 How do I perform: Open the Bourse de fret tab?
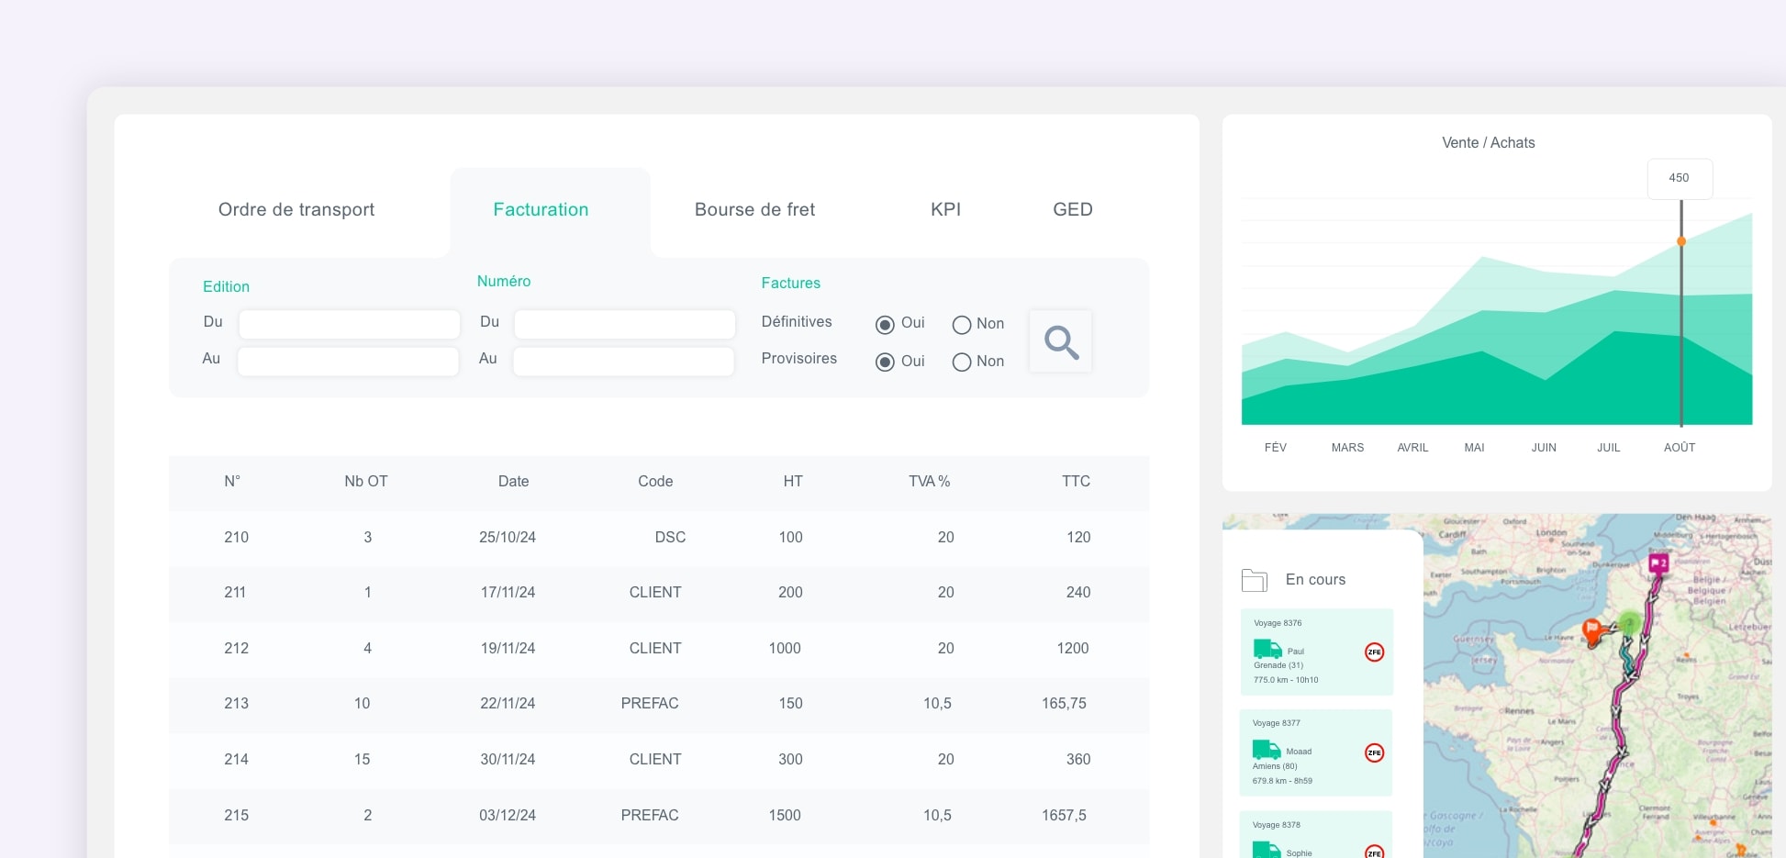754,210
